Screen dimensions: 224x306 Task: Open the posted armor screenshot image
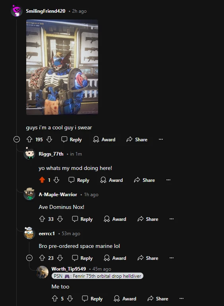tap(62, 67)
